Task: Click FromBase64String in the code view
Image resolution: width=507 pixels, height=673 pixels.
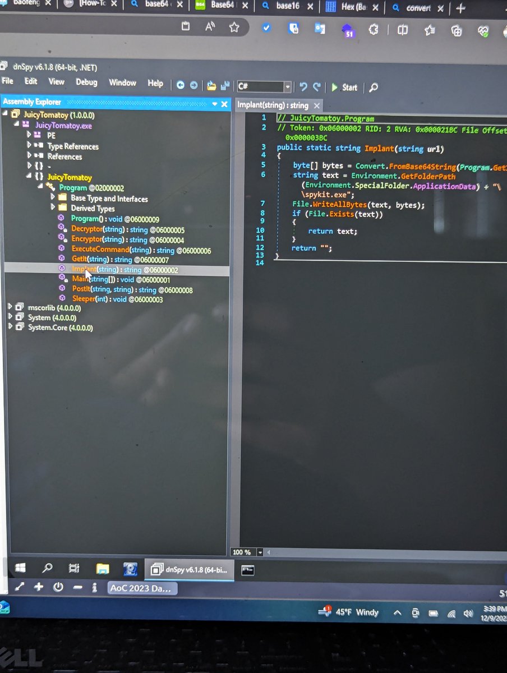Action: click(421, 167)
